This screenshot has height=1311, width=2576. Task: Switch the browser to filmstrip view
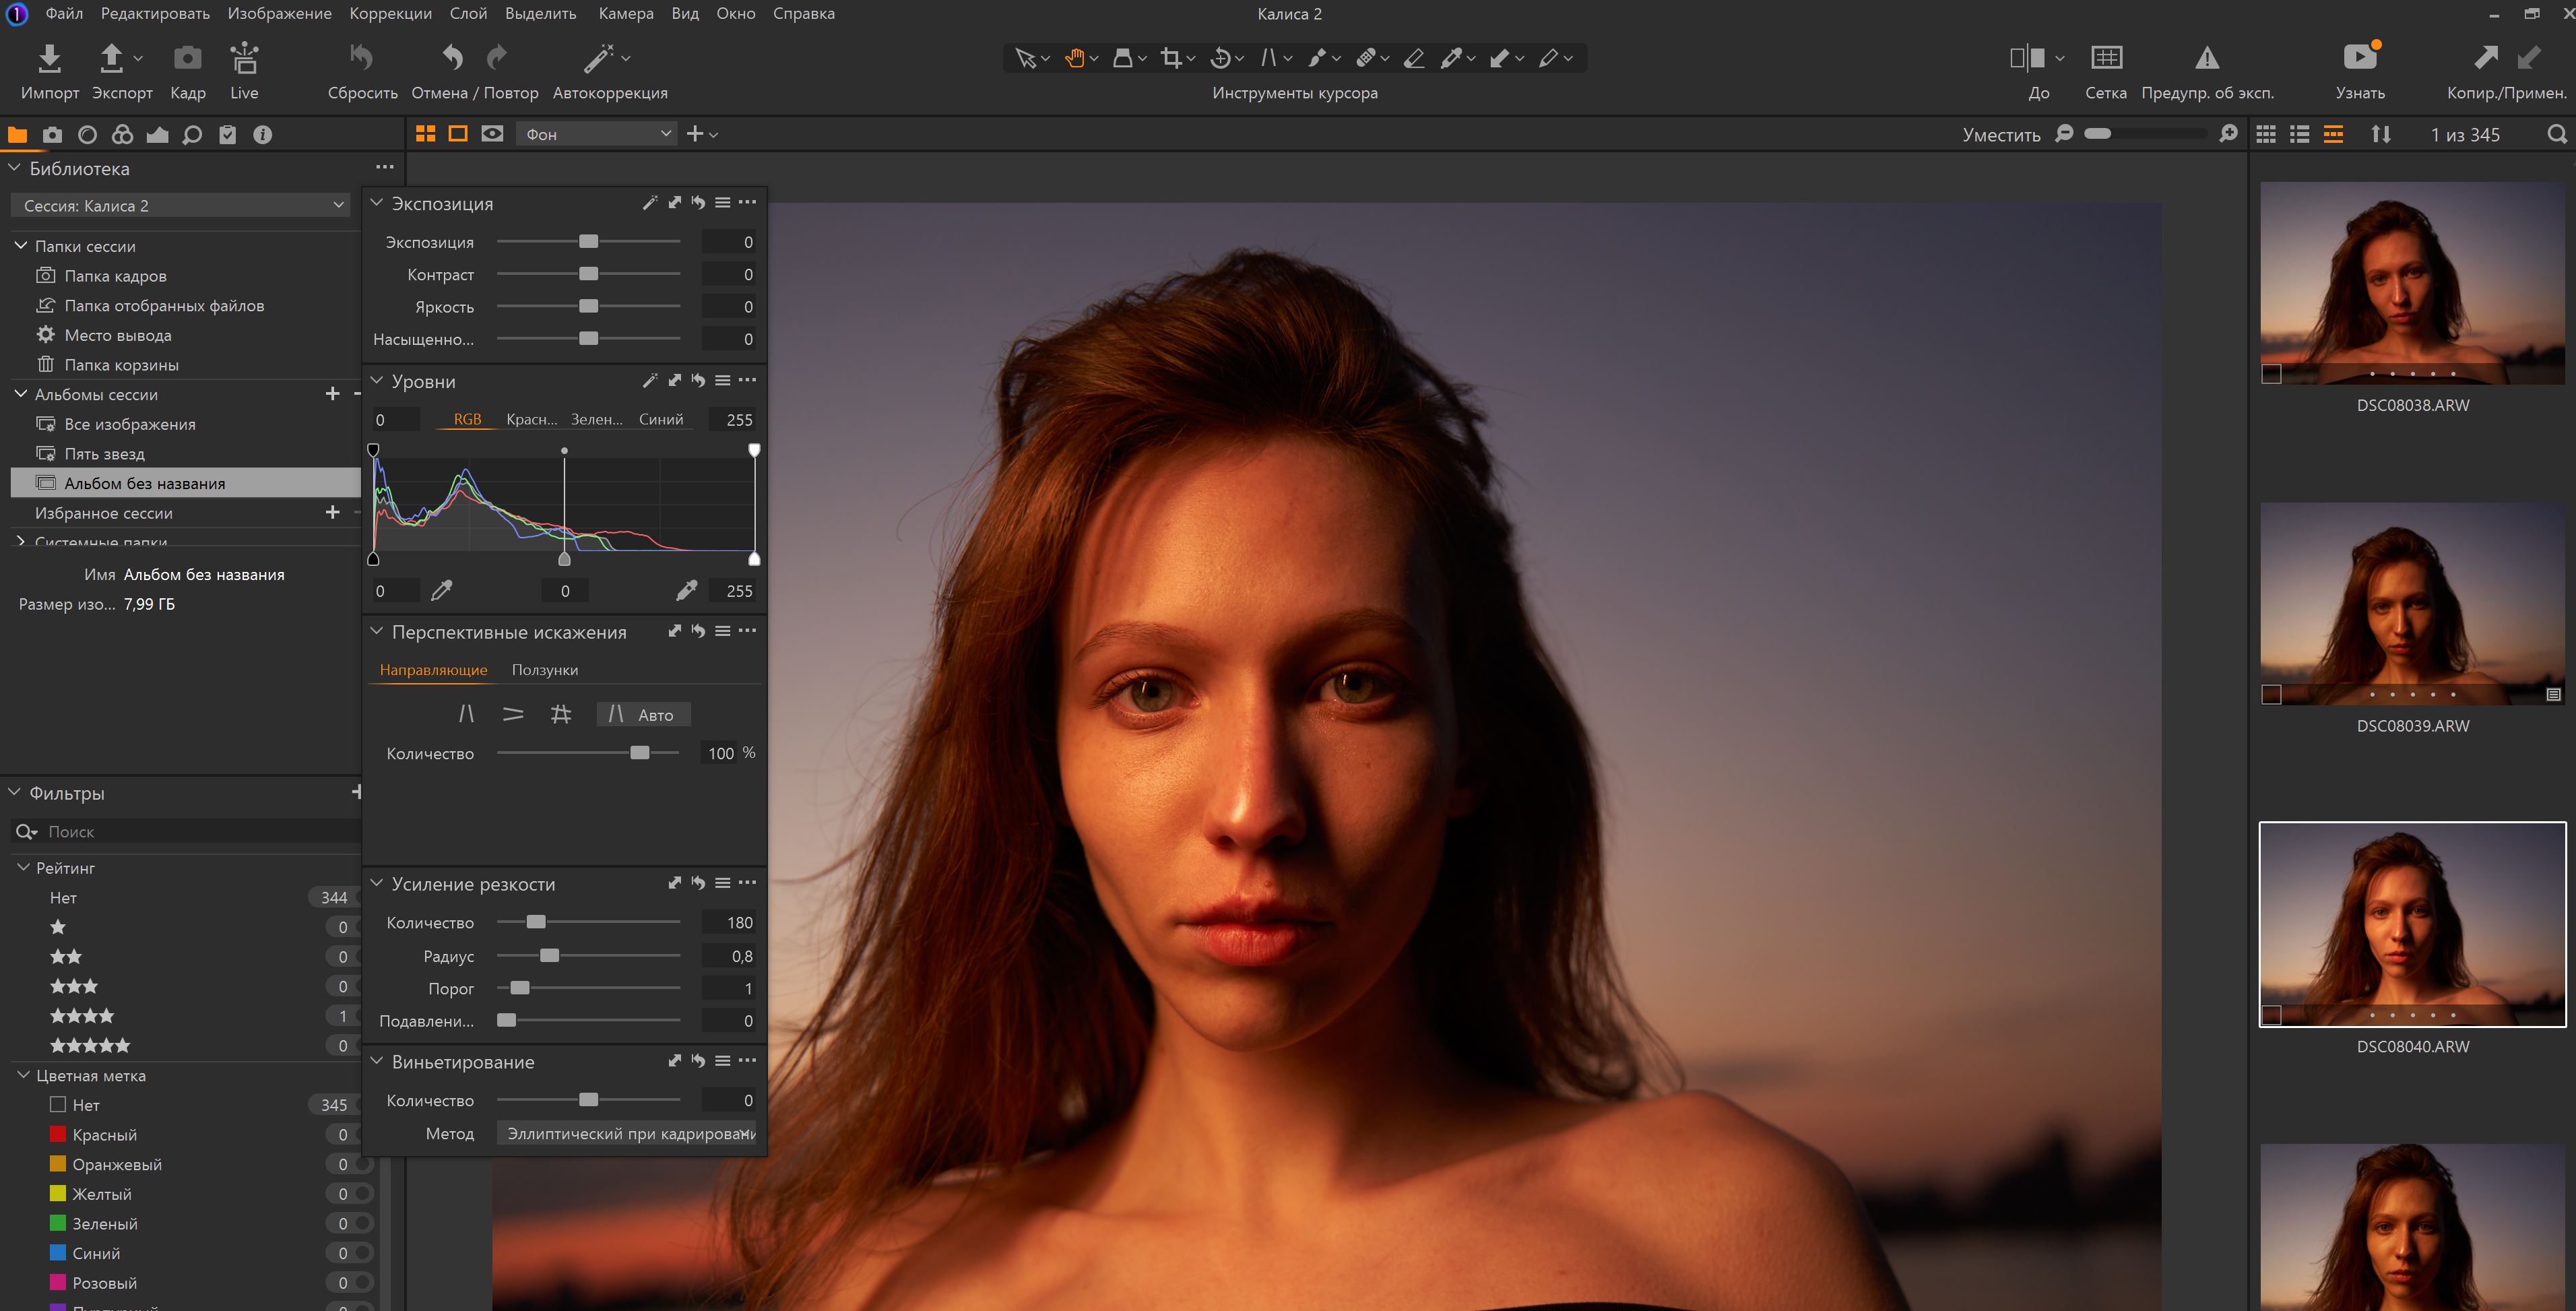[2333, 134]
